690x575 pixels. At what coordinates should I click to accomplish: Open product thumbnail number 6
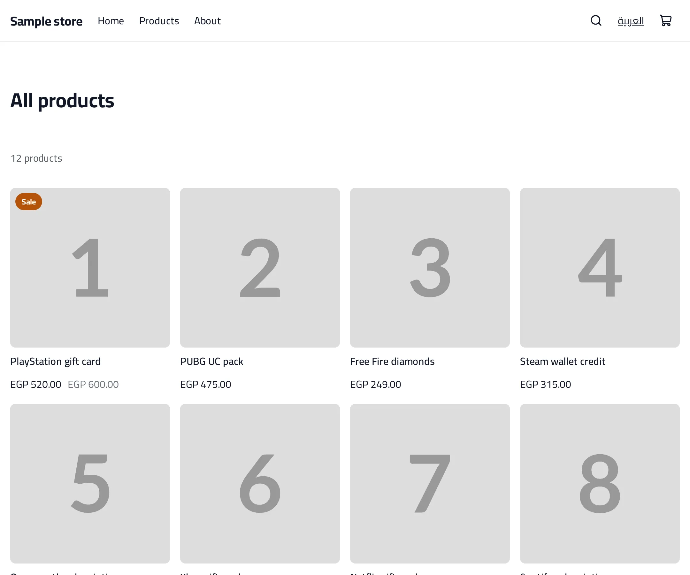click(260, 483)
